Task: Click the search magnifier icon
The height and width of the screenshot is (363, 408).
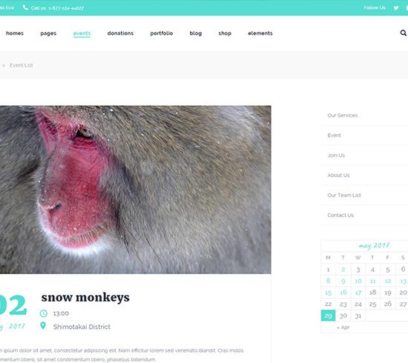Action: pos(403,33)
